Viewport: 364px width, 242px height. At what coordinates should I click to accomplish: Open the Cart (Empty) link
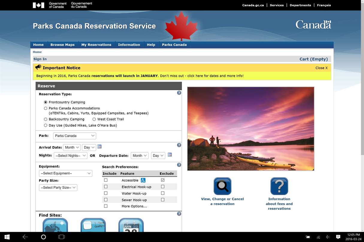[x=314, y=59]
